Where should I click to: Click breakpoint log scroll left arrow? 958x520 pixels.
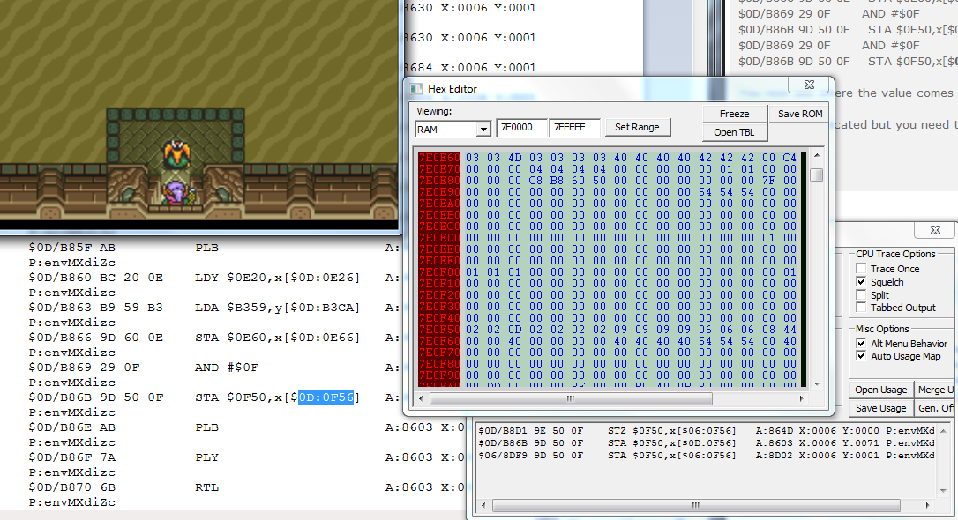(x=483, y=505)
